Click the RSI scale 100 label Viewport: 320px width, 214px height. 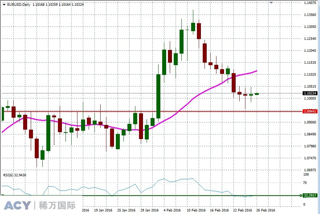(306, 175)
